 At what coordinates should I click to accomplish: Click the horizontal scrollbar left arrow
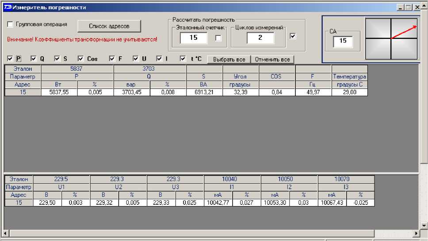6,233
